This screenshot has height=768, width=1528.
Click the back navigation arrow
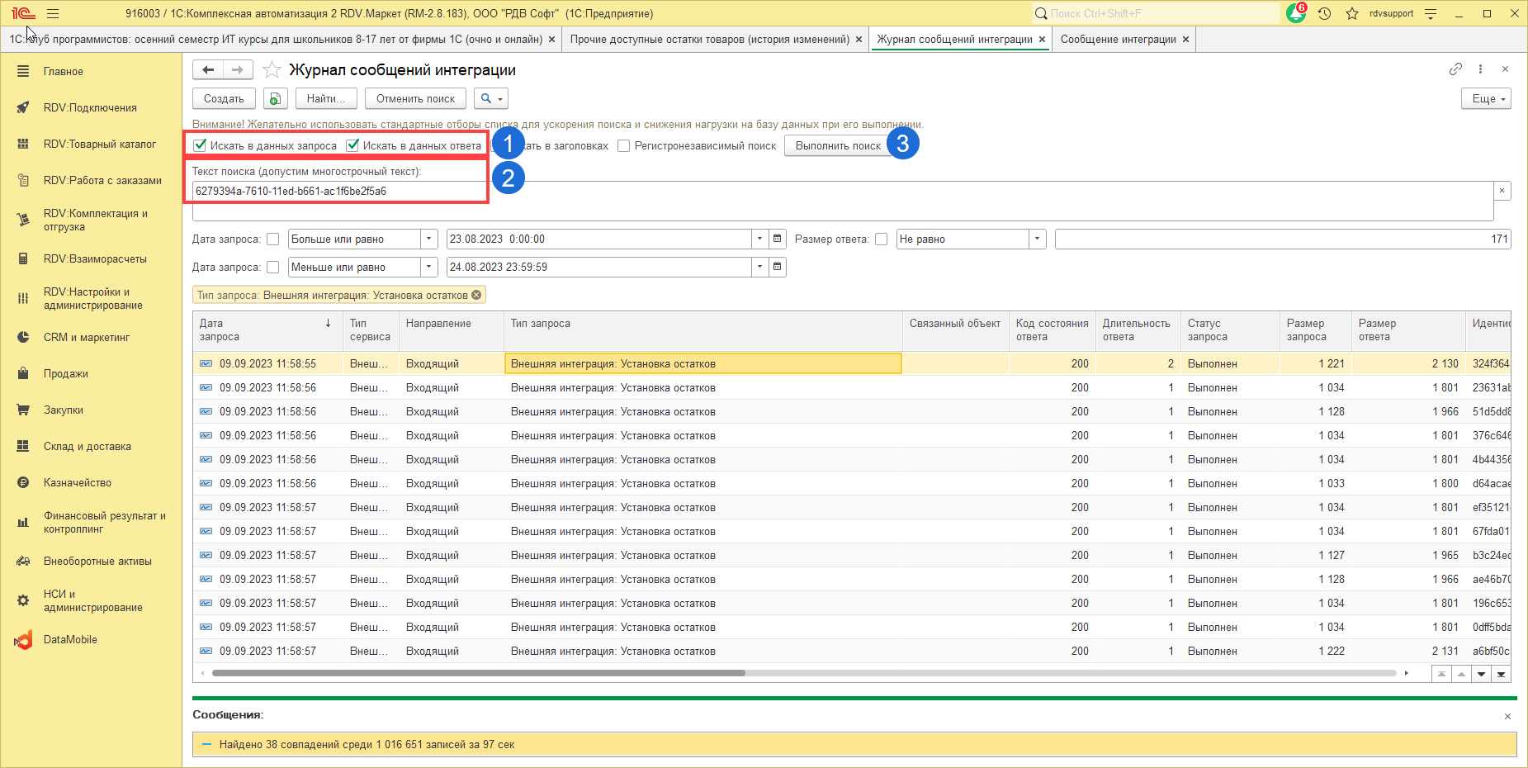click(208, 70)
